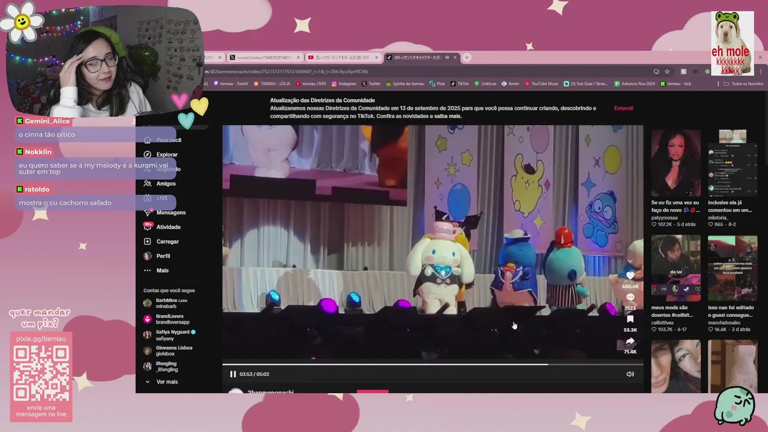Click the Carregar plus square icon

[148, 241]
